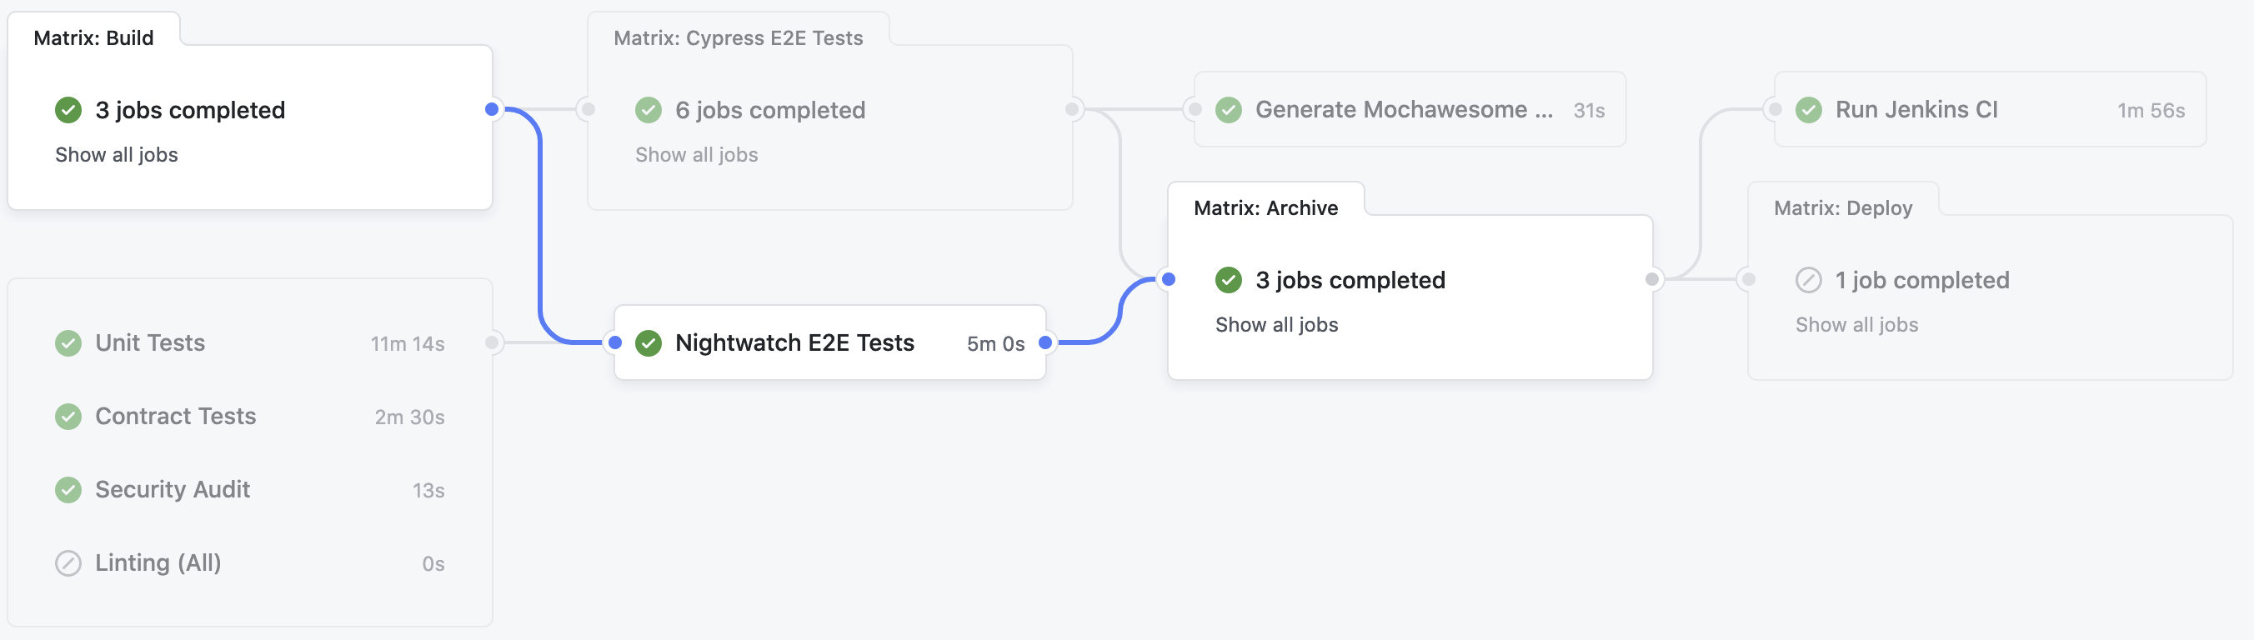Show all jobs in Matrix: Archive
This screenshot has width=2254, height=640.
(x=1276, y=324)
